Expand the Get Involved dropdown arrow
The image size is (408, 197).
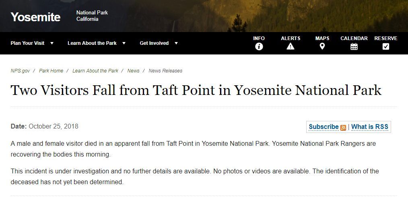[176, 43]
